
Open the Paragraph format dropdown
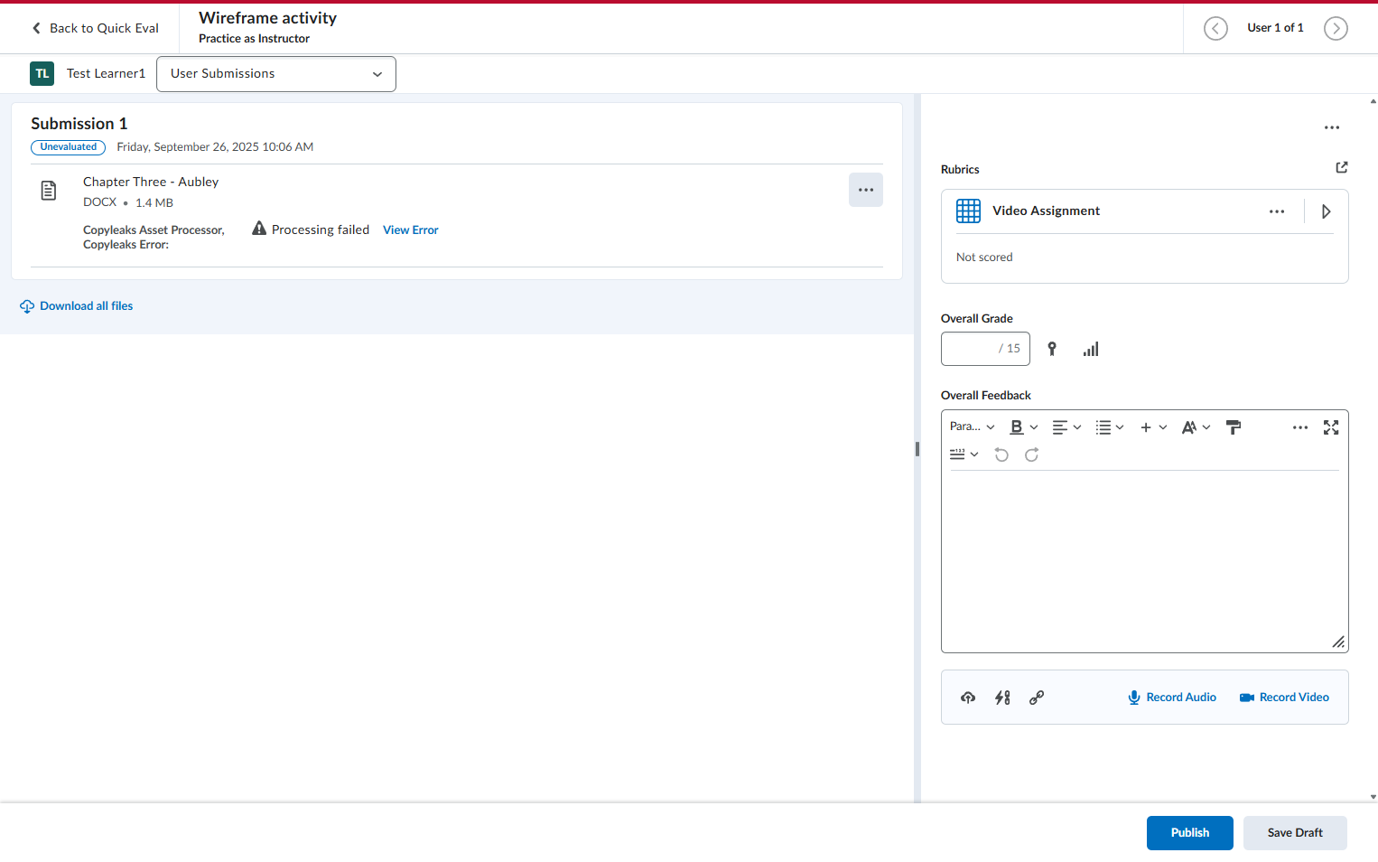(x=972, y=427)
